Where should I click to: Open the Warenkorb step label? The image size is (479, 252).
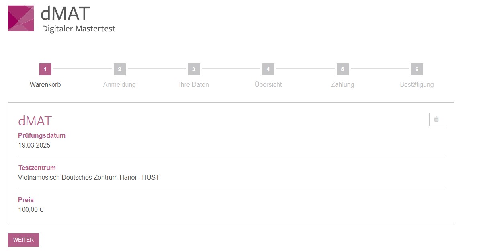pyautogui.click(x=45, y=85)
